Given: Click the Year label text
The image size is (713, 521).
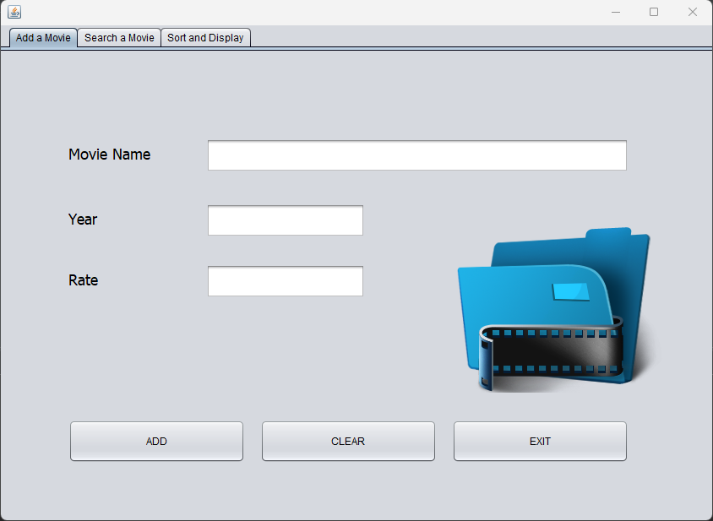Looking at the screenshot, I should point(83,220).
